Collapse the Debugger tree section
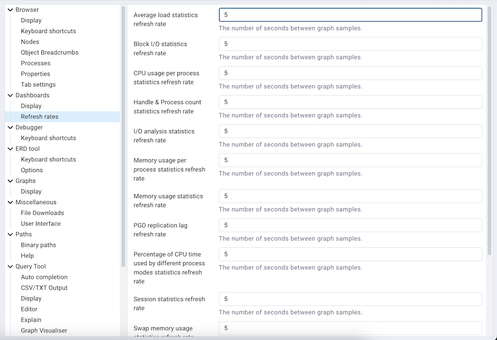This screenshot has height=340, width=497. [9, 127]
